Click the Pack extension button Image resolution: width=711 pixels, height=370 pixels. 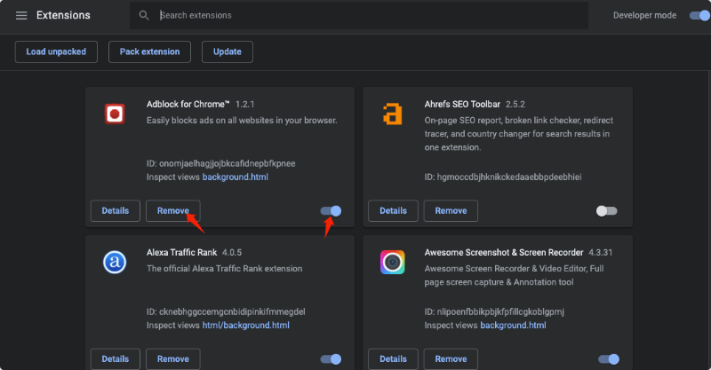[x=149, y=51]
